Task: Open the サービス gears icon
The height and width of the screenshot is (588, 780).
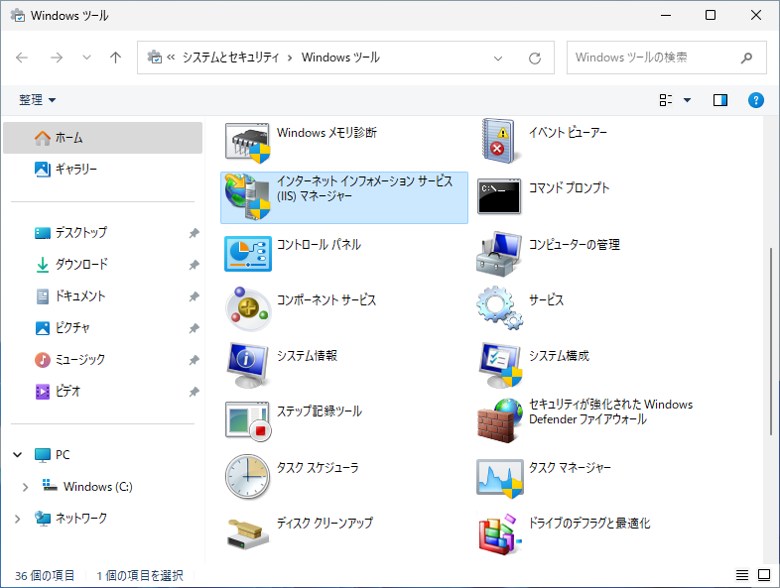Action: (x=499, y=307)
